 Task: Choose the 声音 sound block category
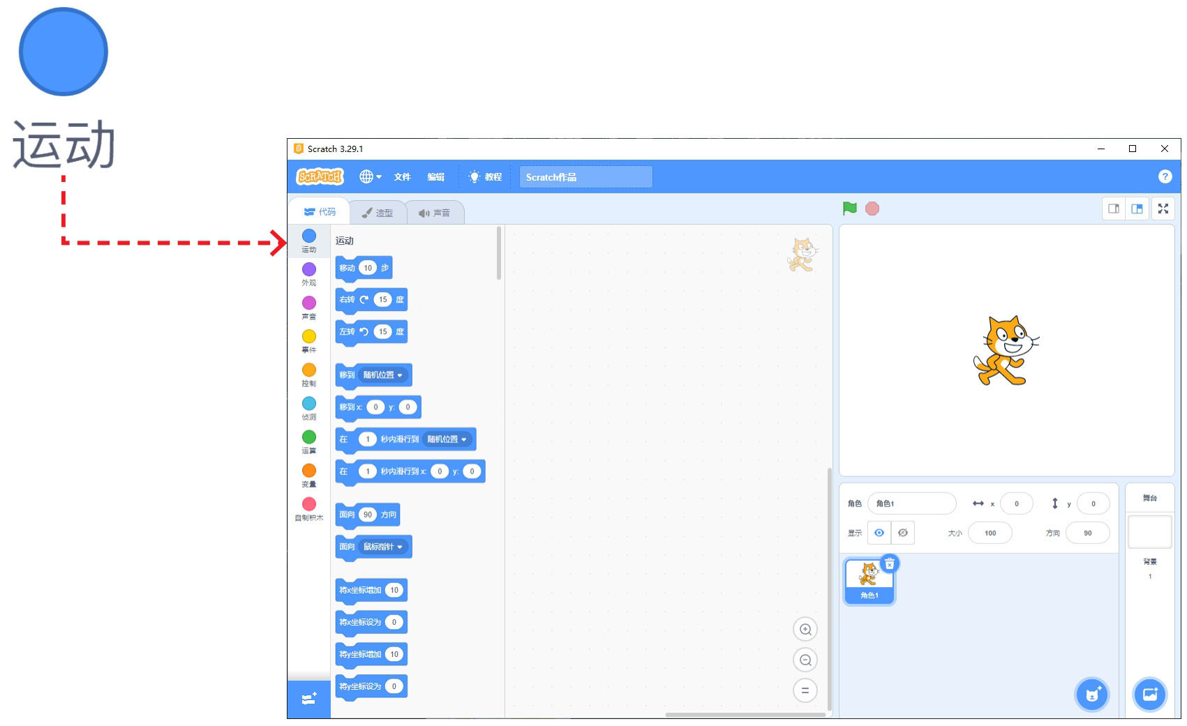coord(309,308)
